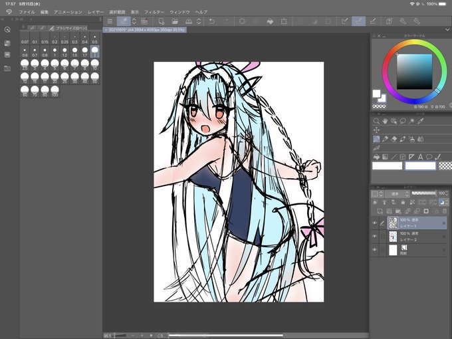Select brush size 0.5
This screenshot has width=452, height=339.
click(x=95, y=39)
